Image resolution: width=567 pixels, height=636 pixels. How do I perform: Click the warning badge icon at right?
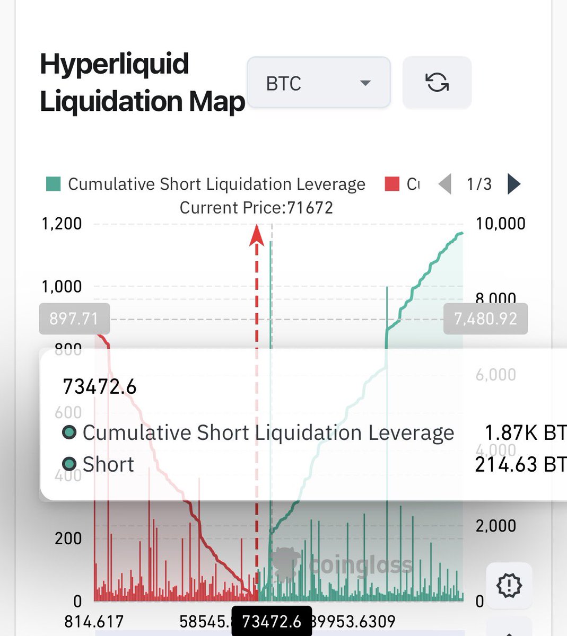(x=509, y=586)
